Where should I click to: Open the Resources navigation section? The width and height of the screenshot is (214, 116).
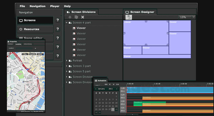click(x=35, y=29)
